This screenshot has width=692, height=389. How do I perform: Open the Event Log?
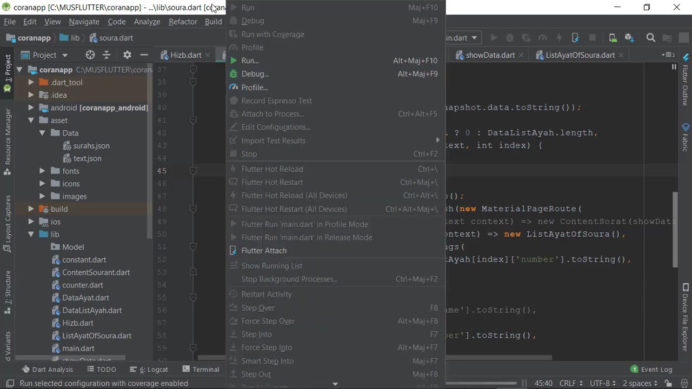pyautogui.click(x=651, y=370)
